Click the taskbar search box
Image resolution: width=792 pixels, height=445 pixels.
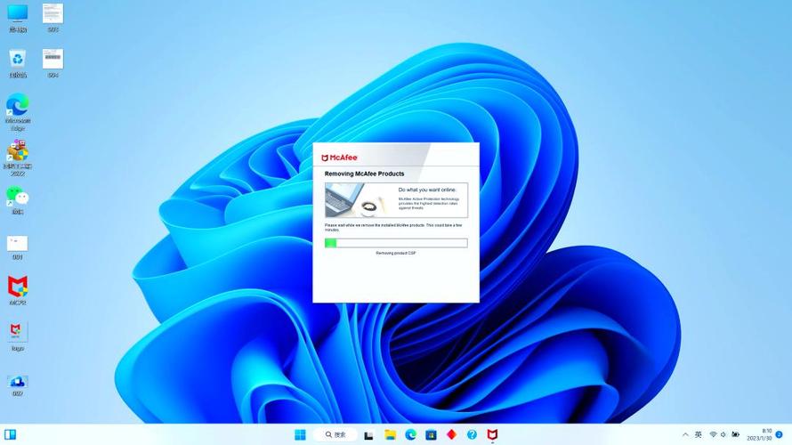(335, 434)
